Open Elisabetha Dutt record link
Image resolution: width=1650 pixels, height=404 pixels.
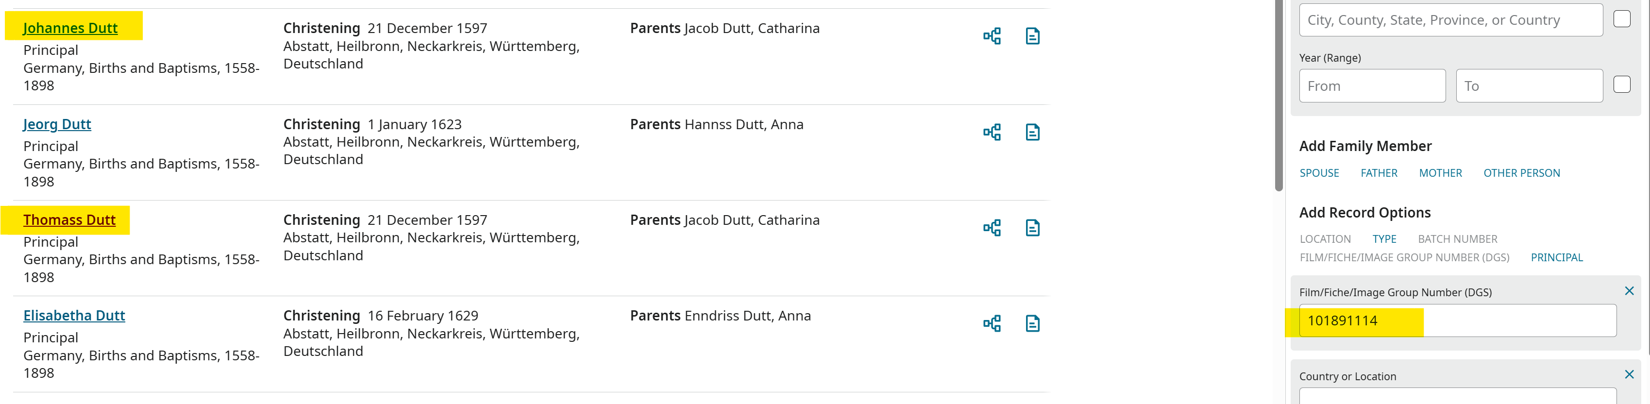74,316
